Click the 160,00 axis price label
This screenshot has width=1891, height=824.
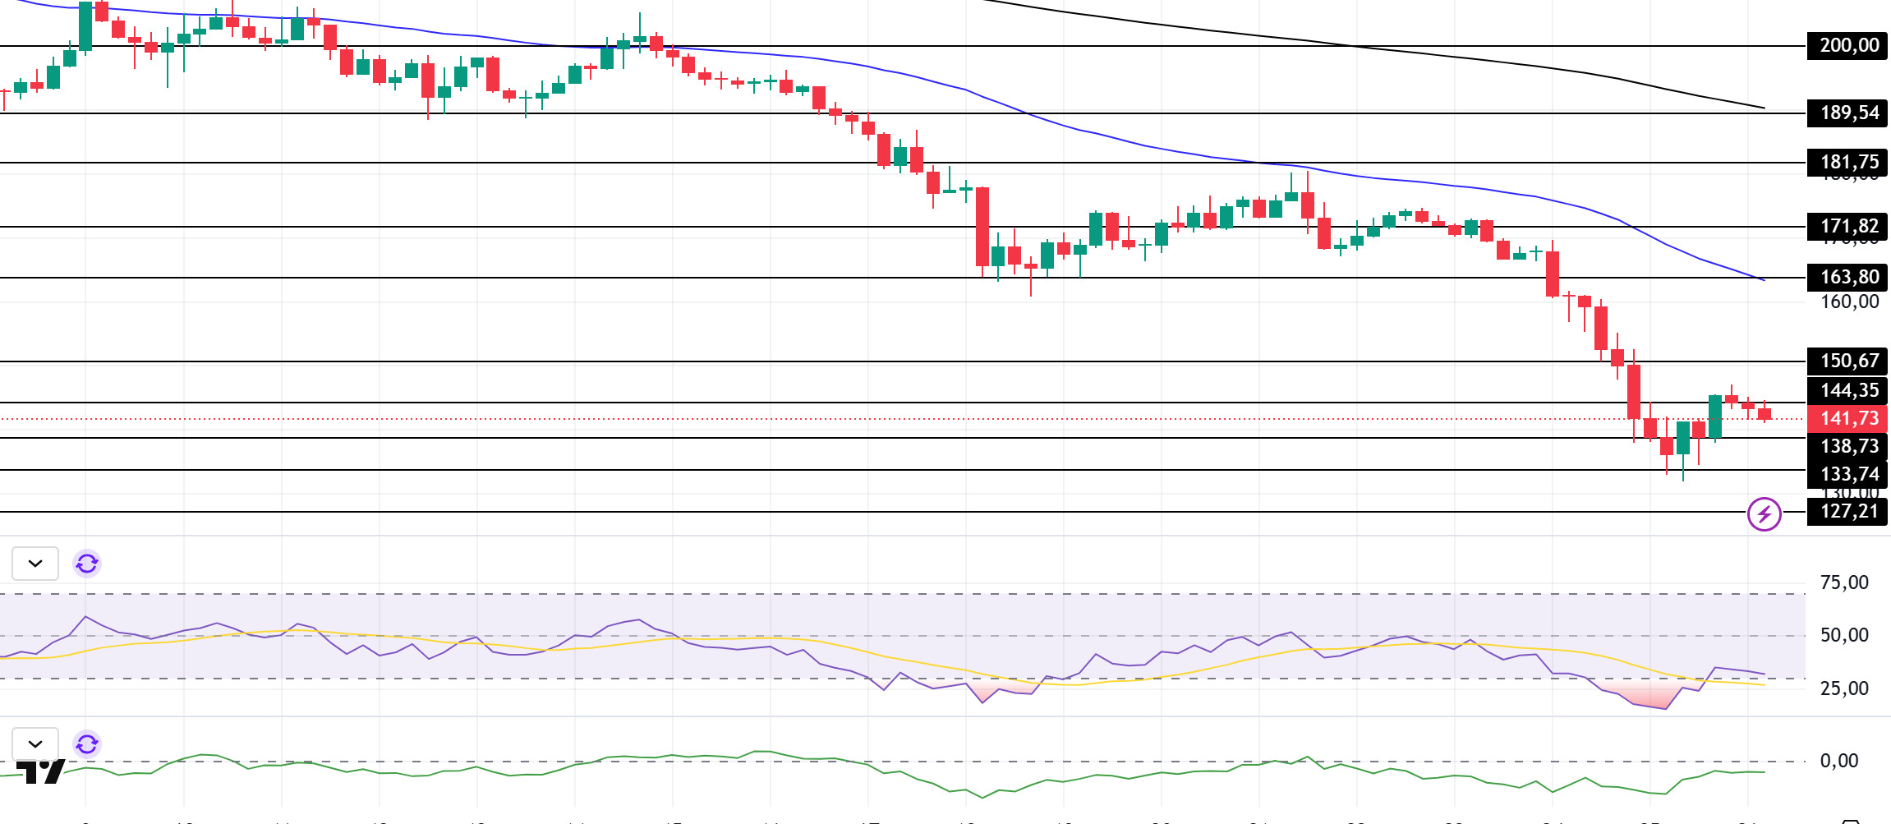point(1849,302)
